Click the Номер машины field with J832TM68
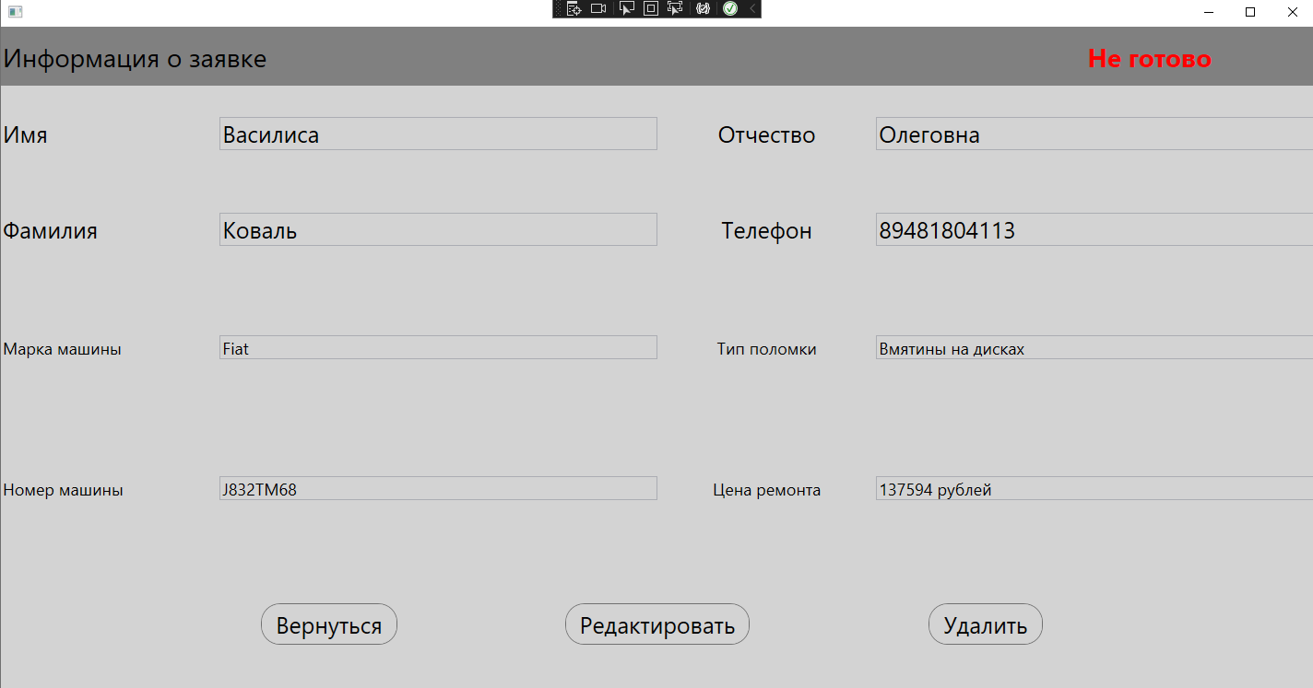The image size is (1313, 688). click(x=437, y=488)
